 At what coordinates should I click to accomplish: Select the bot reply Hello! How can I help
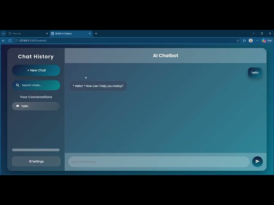click(x=98, y=86)
